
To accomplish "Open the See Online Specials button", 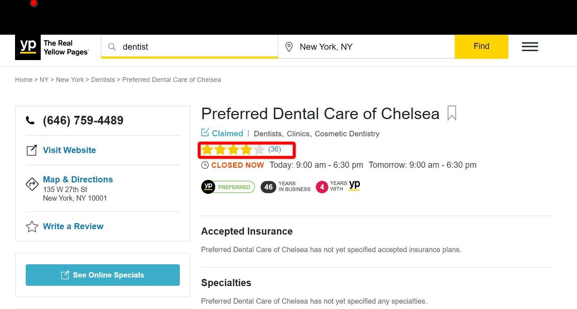I will coord(103,275).
